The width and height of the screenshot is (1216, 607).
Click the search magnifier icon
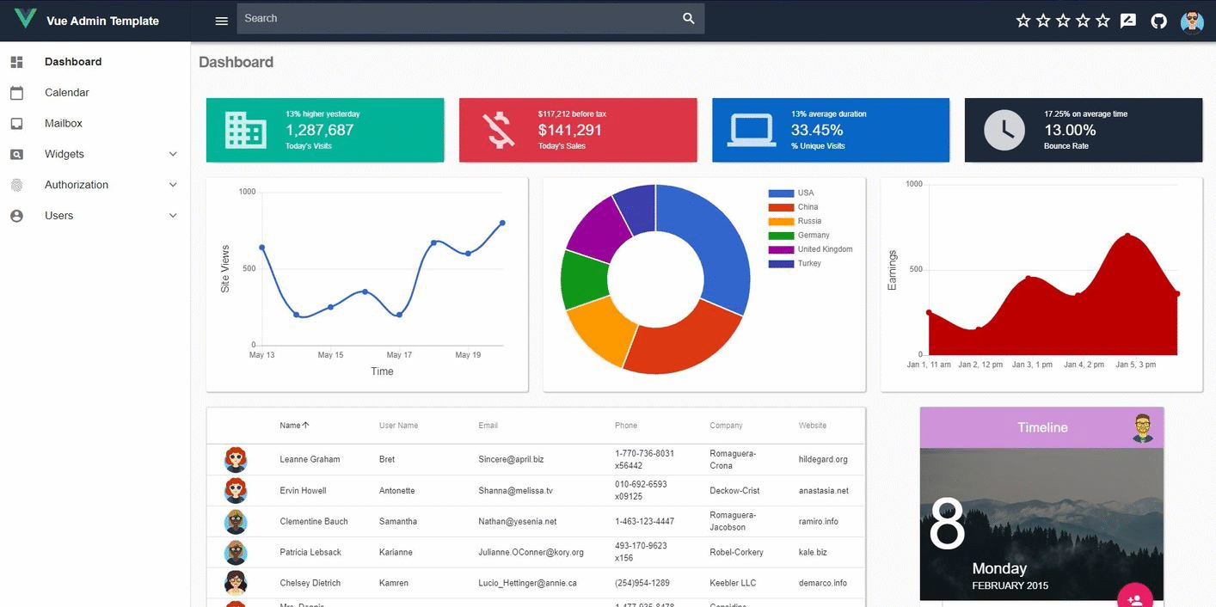click(688, 19)
